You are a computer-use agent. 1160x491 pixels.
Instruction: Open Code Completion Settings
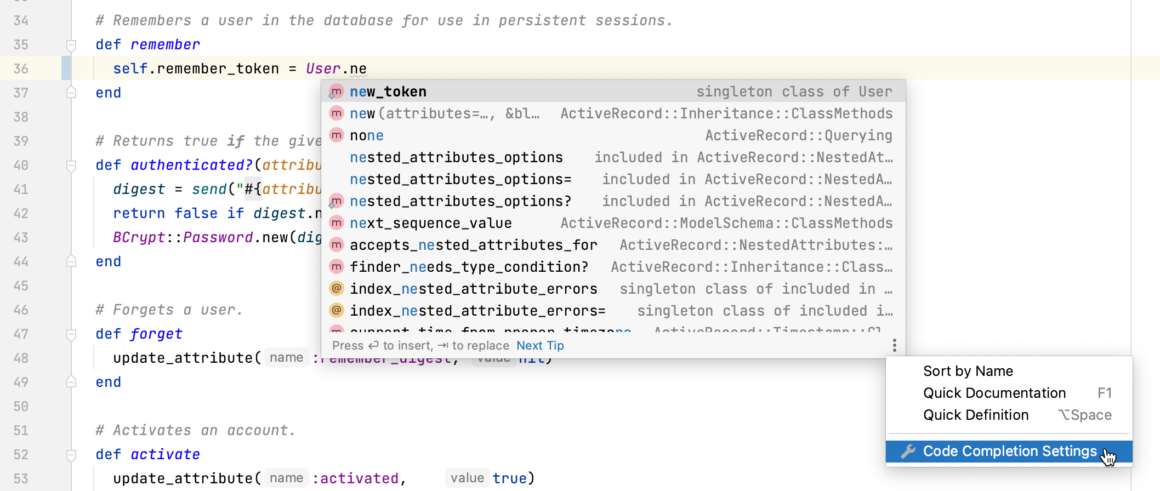pyautogui.click(x=1009, y=452)
